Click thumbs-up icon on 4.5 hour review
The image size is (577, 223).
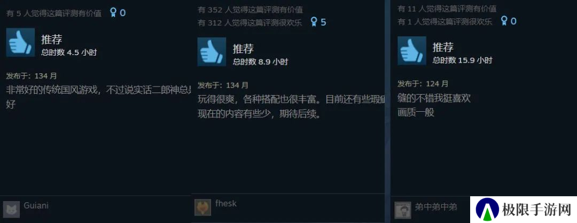tap(21, 42)
